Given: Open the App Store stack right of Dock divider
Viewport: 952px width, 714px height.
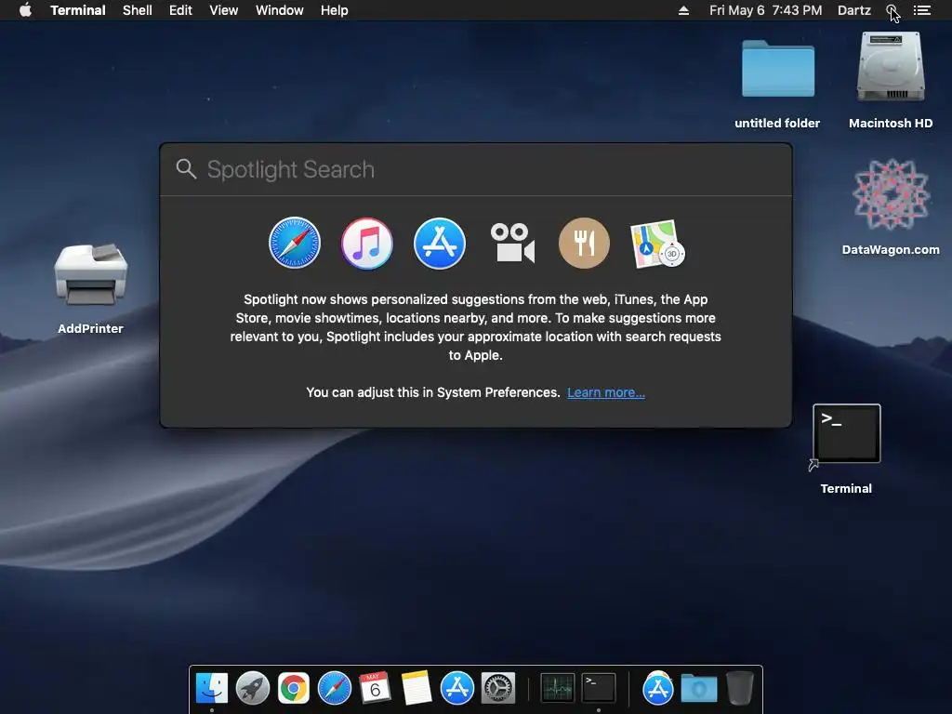Looking at the screenshot, I should pyautogui.click(x=657, y=688).
